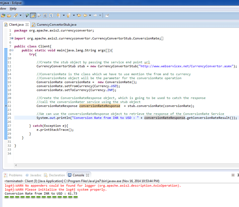Jump to the next annotation
The image size is (239, 207).
click(x=58, y=15)
